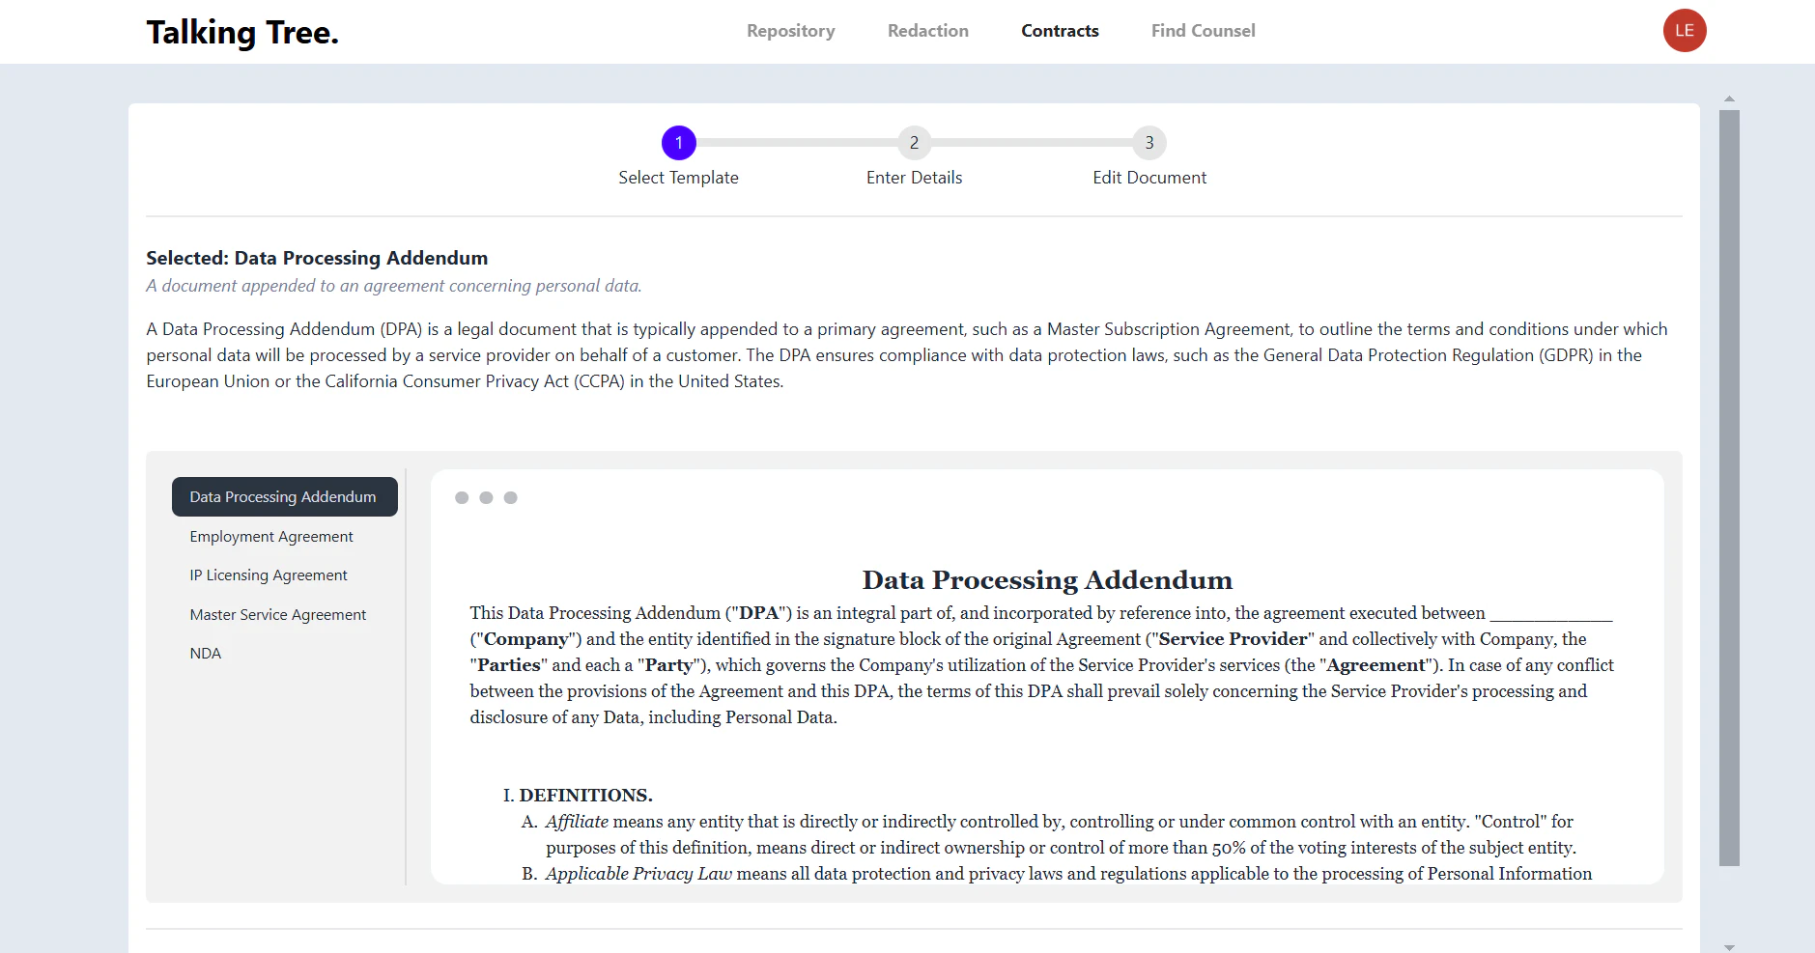This screenshot has height=953, width=1815.
Task: Jump to the Edit Document step circle
Action: [1149, 142]
